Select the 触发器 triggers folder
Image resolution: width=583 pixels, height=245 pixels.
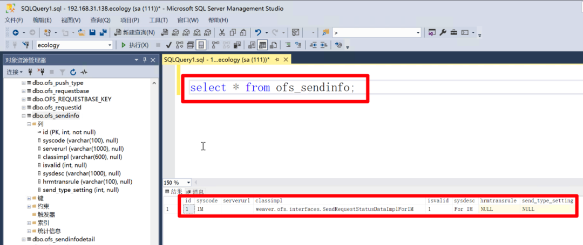pyautogui.click(x=46, y=215)
